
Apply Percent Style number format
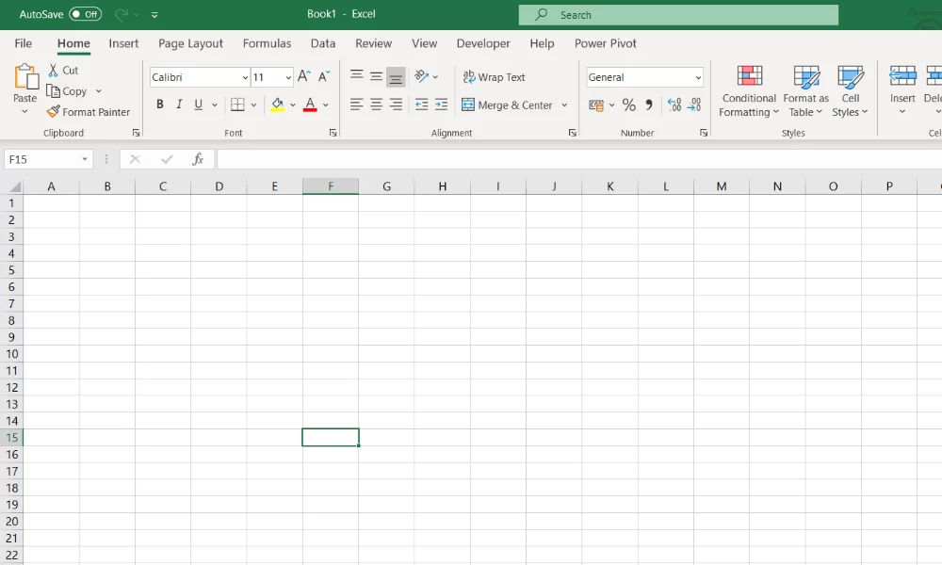[x=628, y=105]
